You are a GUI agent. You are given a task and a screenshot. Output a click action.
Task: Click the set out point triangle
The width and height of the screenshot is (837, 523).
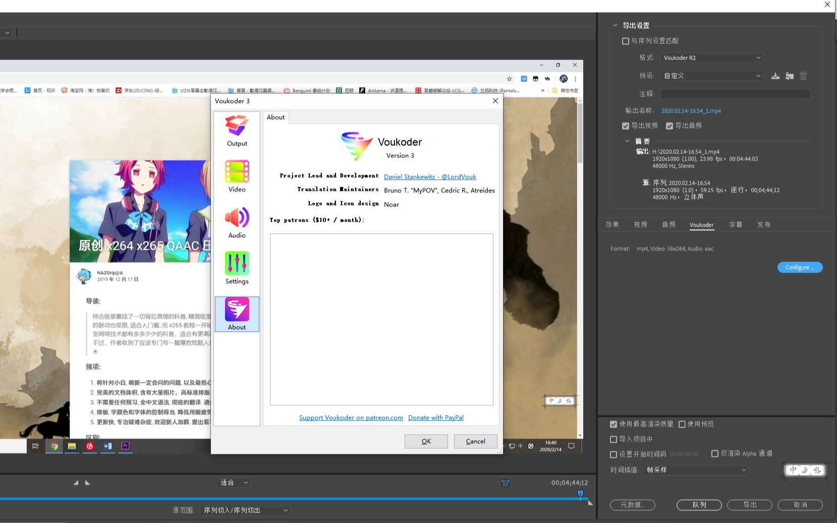(x=87, y=483)
